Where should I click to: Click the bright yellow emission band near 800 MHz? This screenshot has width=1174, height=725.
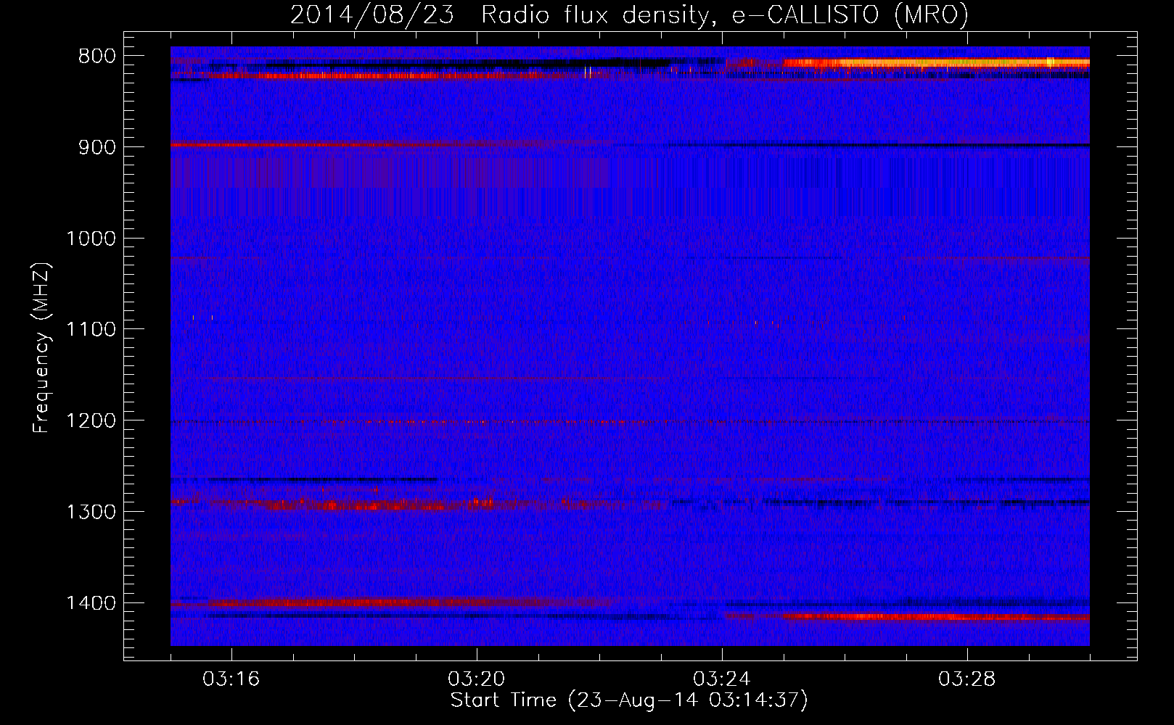(x=936, y=63)
